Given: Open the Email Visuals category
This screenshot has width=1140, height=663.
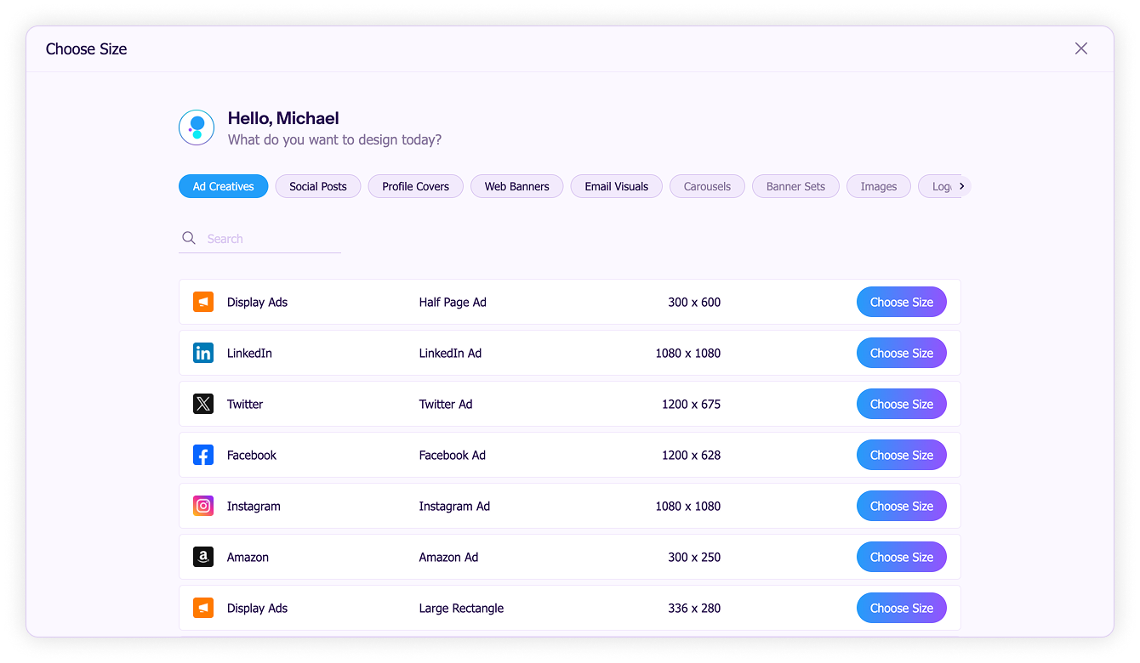Looking at the screenshot, I should pyautogui.click(x=617, y=186).
